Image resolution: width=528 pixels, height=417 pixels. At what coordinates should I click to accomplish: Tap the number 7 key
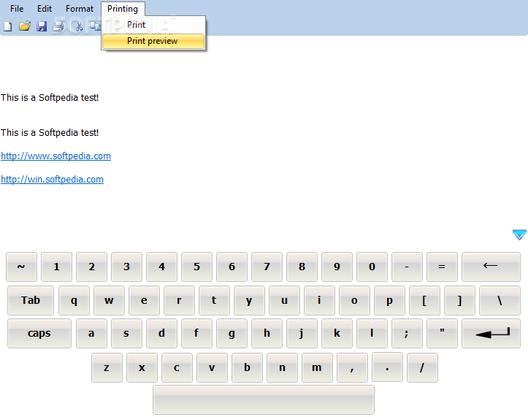267,267
